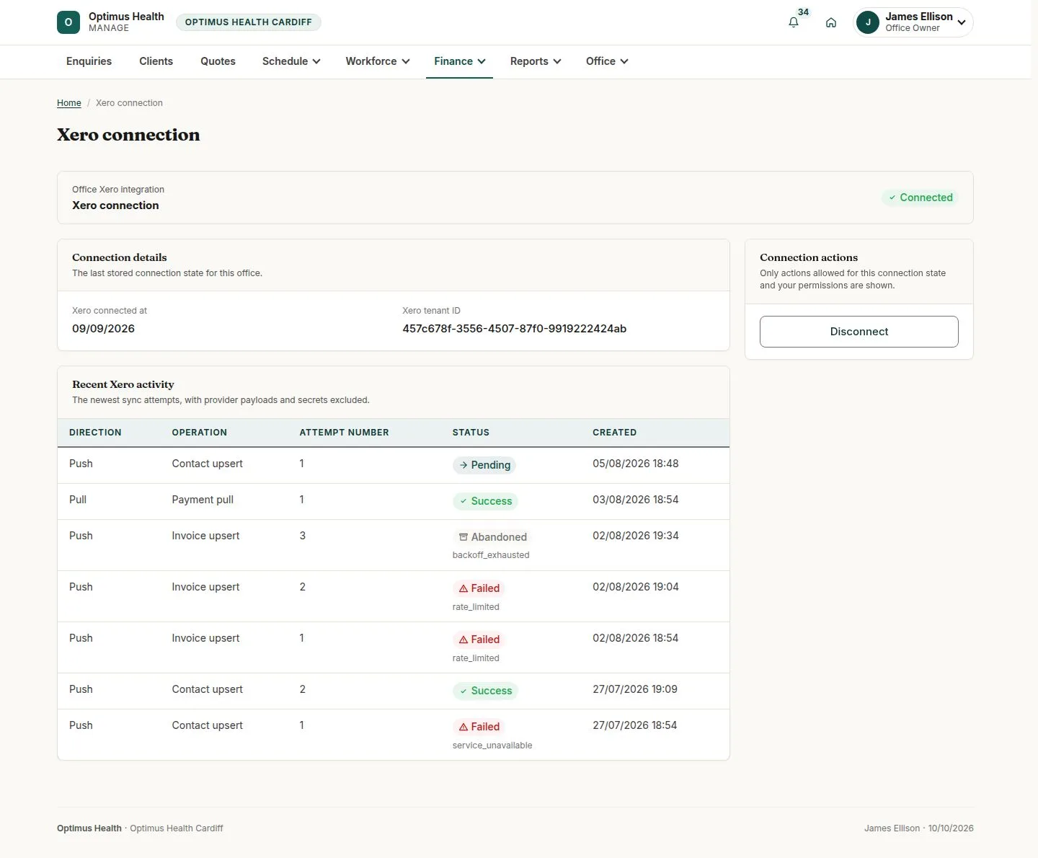This screenshot has width=1038, height=858.
Task: Click the Optimus Health Cardiff office badge
Action: (x=249, y=22)
